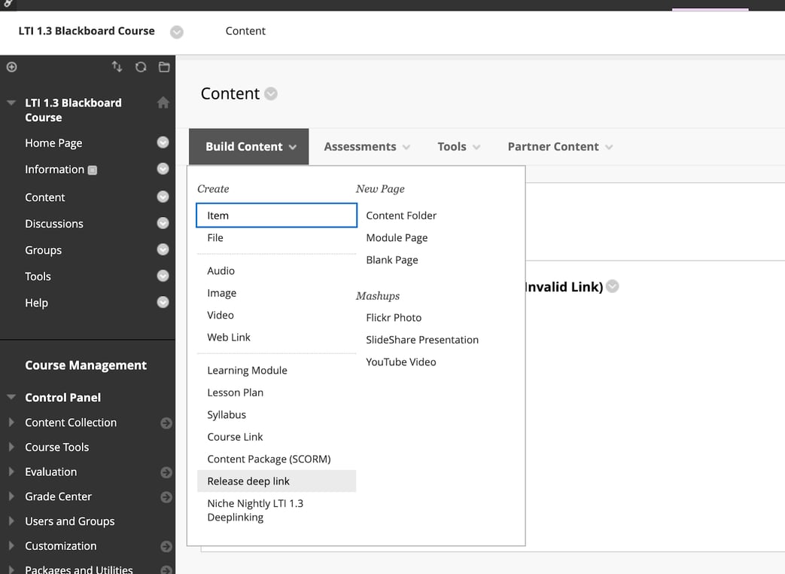Select Release deep link from the menu
This screenshot has width=785, height=574.
click(x=249, y=481)
